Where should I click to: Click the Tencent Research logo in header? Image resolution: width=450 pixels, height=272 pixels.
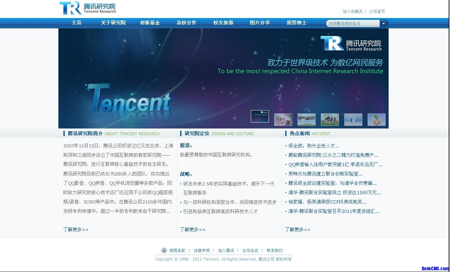click(88, 8)
